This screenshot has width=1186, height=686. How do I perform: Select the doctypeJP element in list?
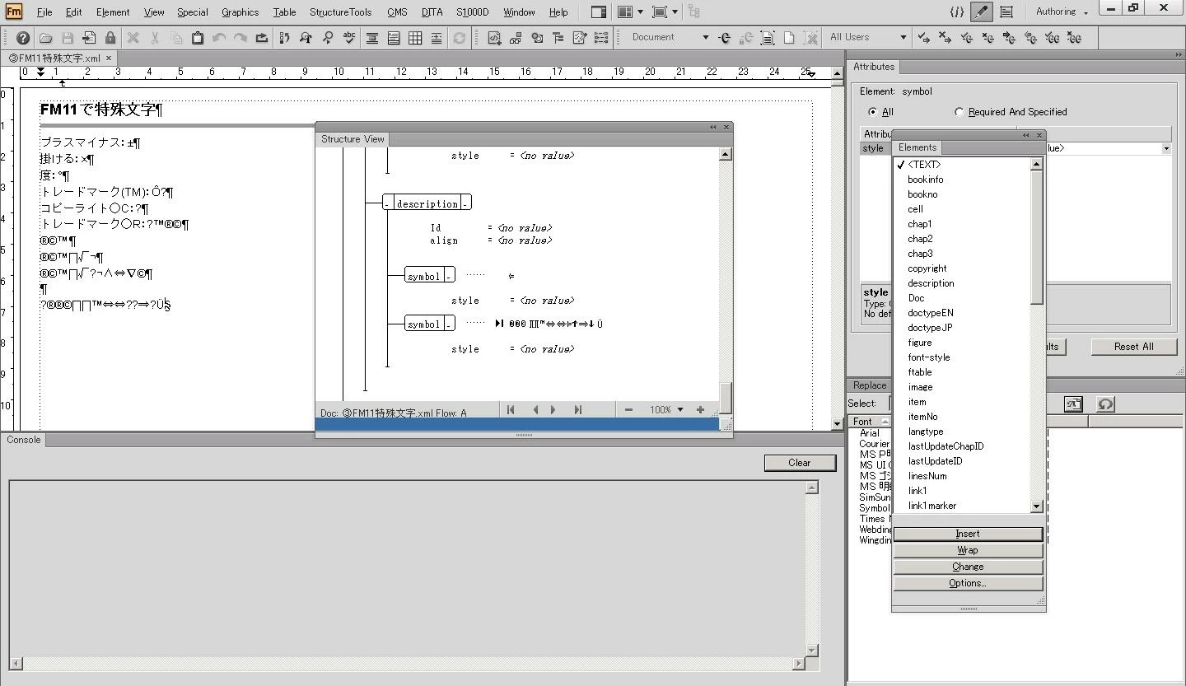point(931,328)
